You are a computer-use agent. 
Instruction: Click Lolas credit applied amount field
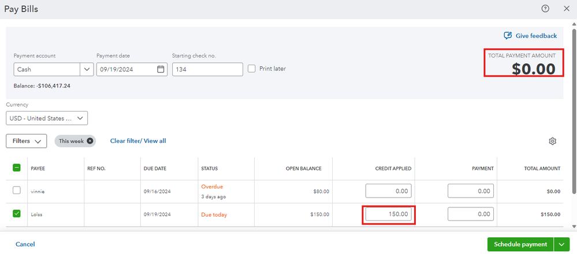point(389,215)
